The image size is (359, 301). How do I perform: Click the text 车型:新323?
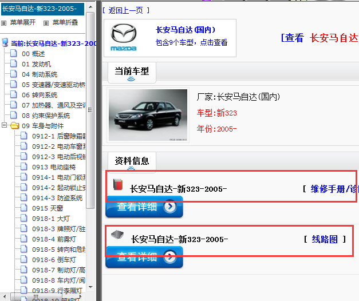pyautogui.click(x=217, y=113)
